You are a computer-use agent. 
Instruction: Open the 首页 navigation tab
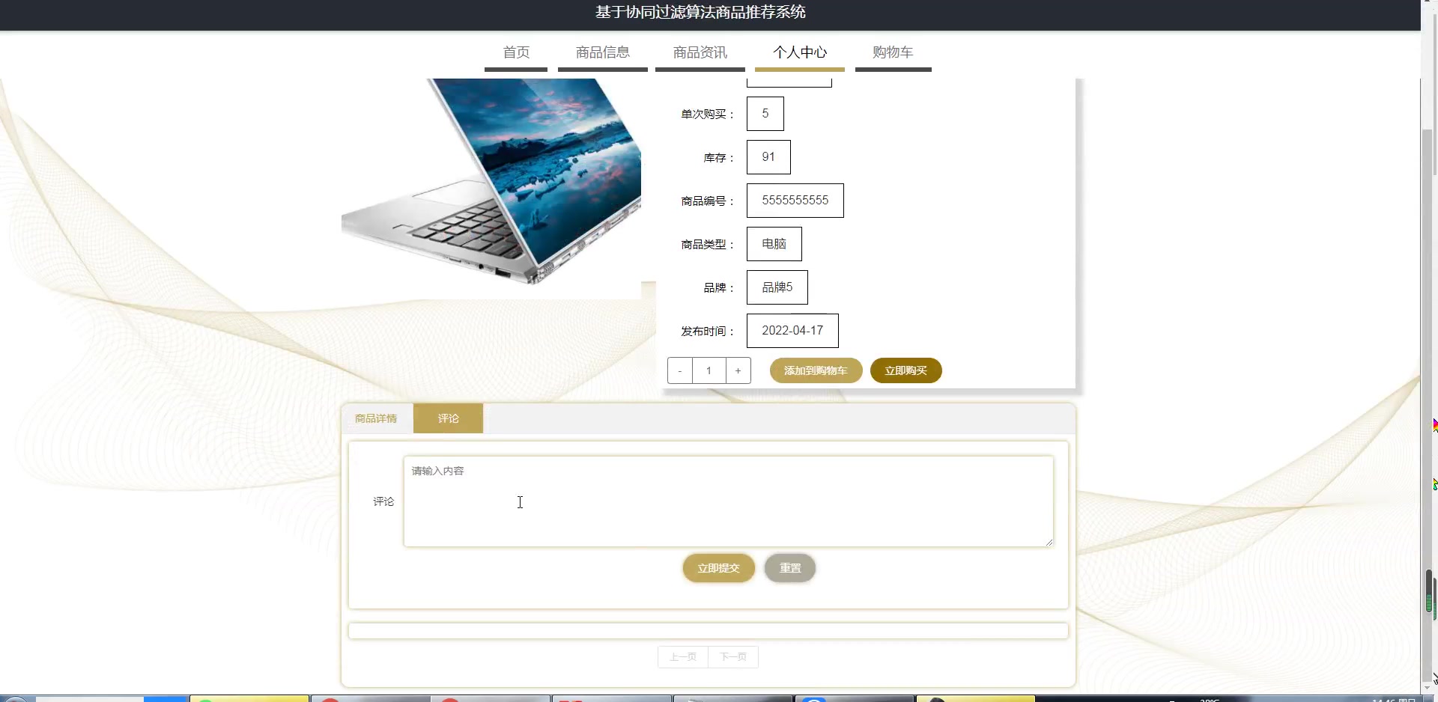515,52
